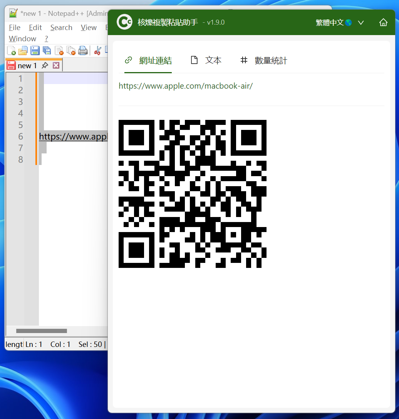Viewport: 399px width, 419px height.
Task: Click the New file icon in Notepad++ toolbar
Action: [12, 50]
